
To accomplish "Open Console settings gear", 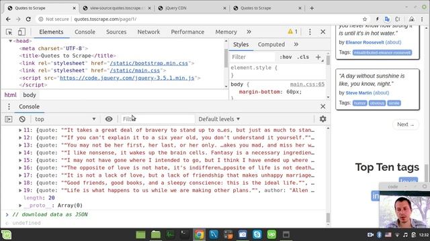I will pos(322,119).
